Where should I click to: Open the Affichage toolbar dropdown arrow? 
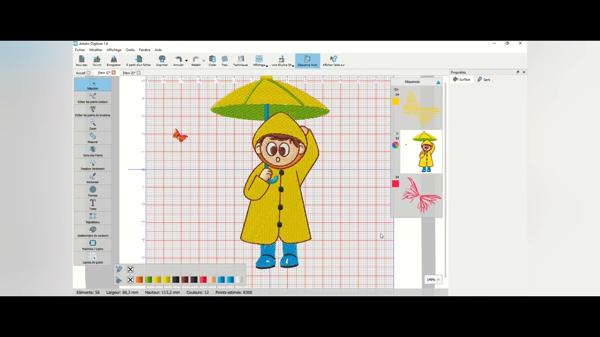pyautogui.click(x=267, y=66)
